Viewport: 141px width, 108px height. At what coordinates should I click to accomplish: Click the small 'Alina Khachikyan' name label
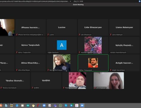tap(24, 70)
